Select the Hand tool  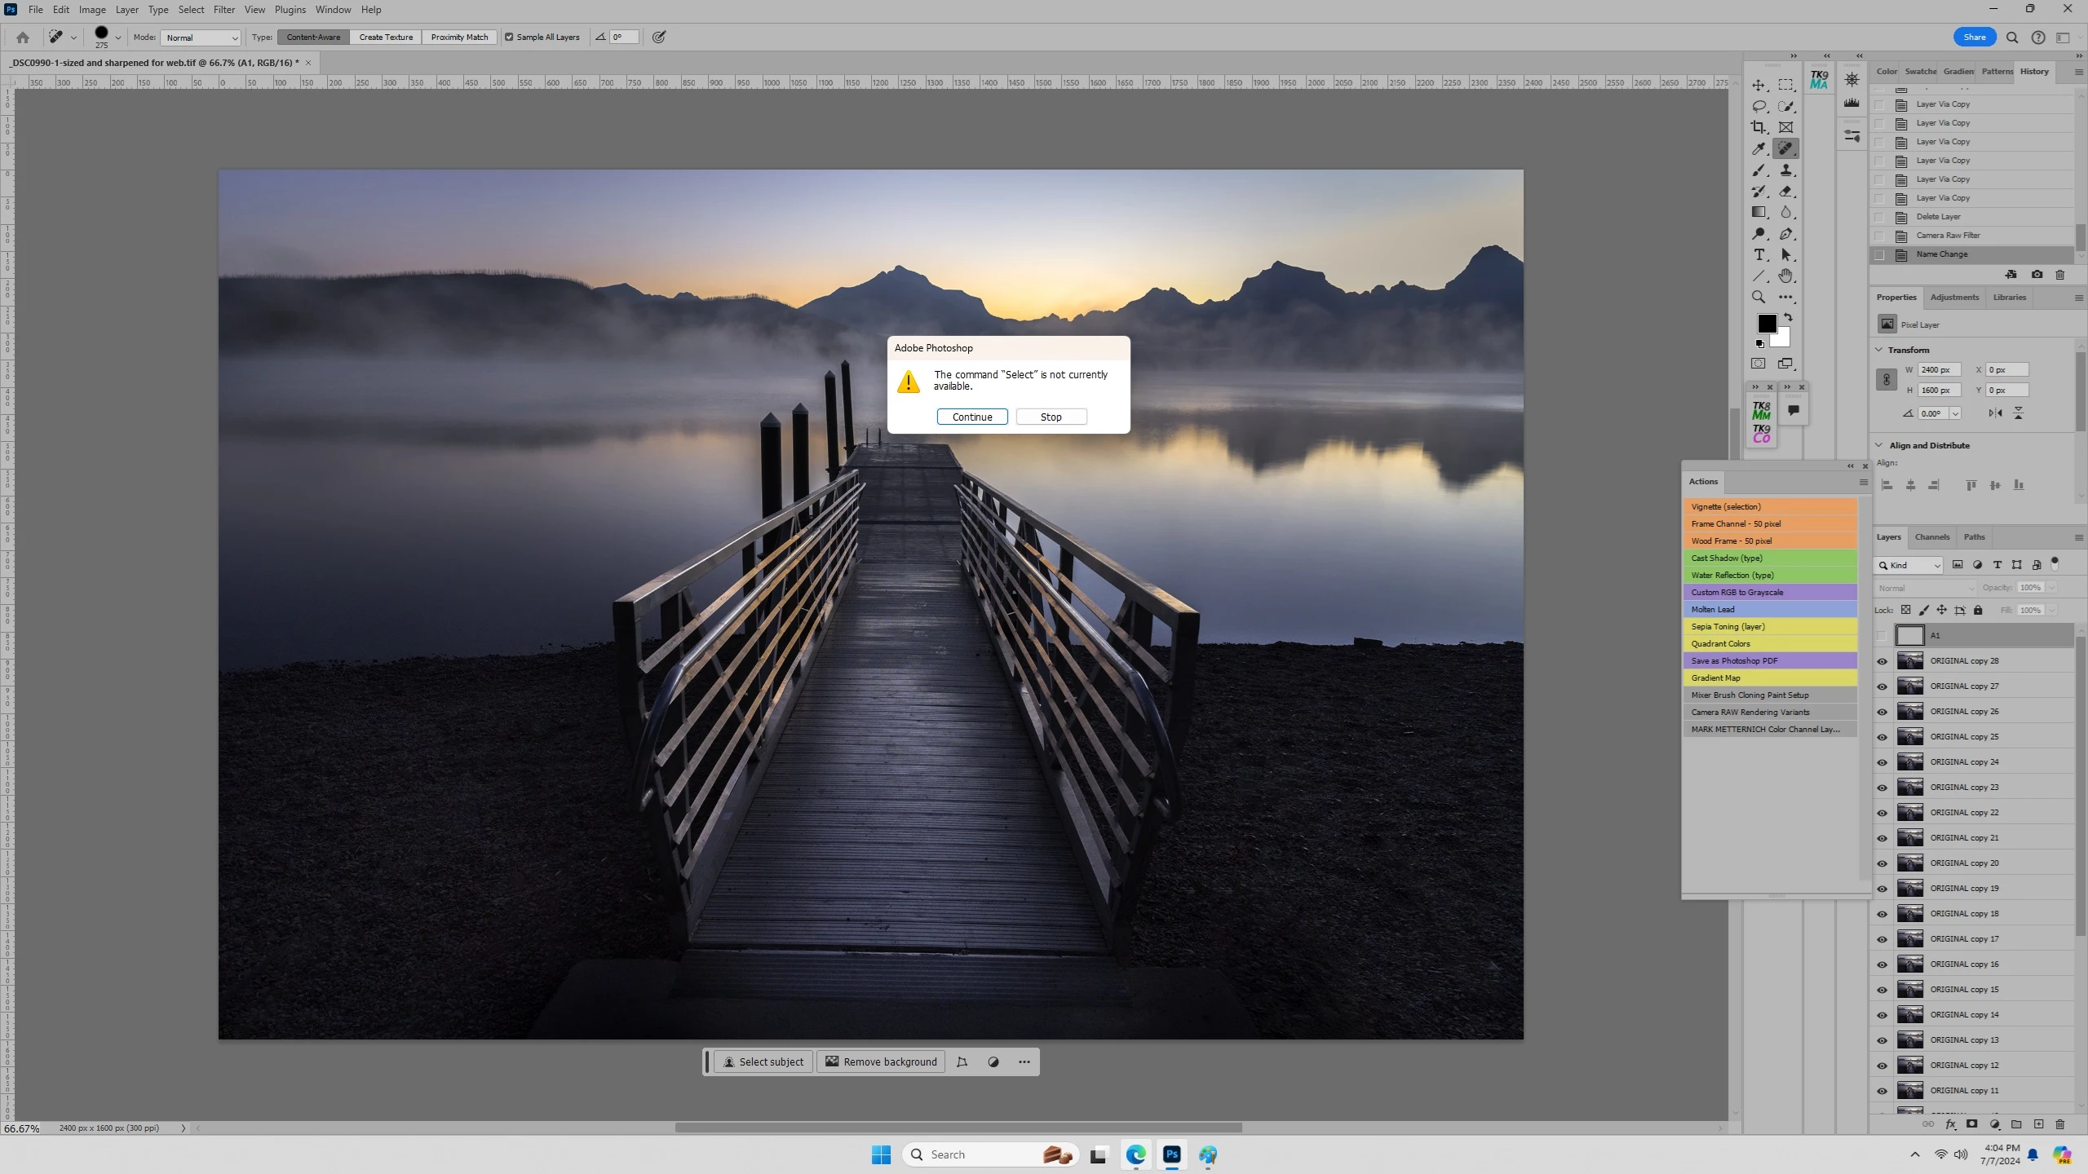1785,276
